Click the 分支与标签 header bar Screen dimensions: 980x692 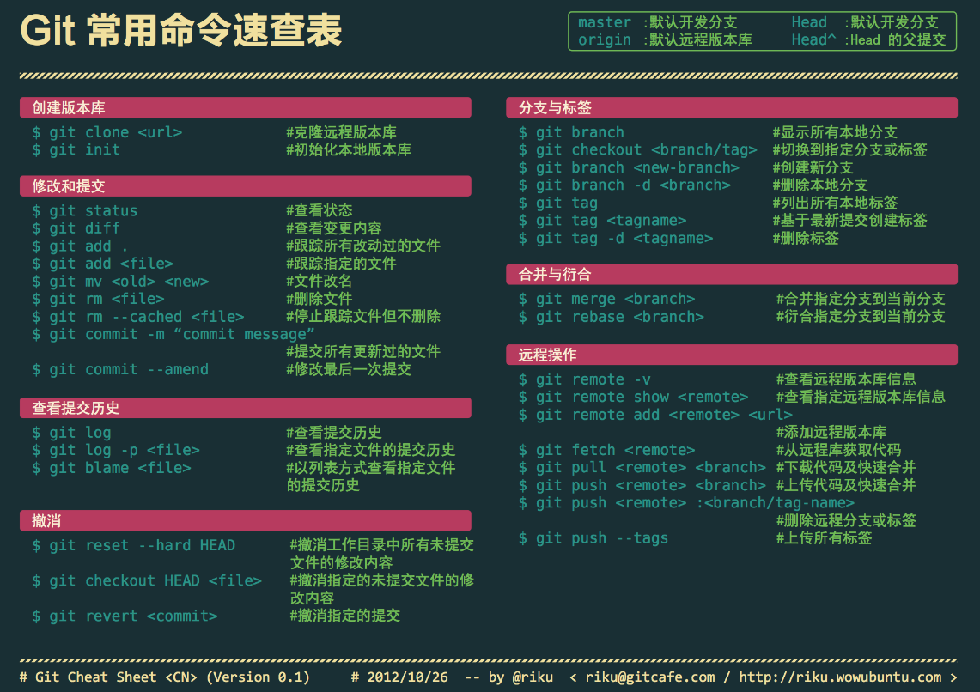732,107
